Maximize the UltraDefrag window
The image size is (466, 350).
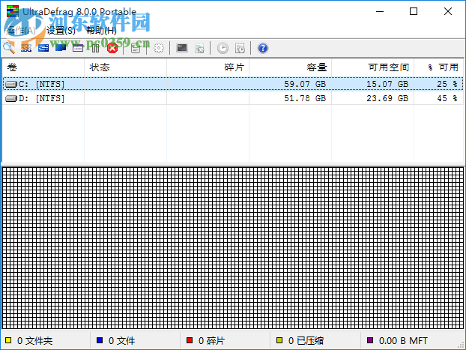click(x=414, y=11)
